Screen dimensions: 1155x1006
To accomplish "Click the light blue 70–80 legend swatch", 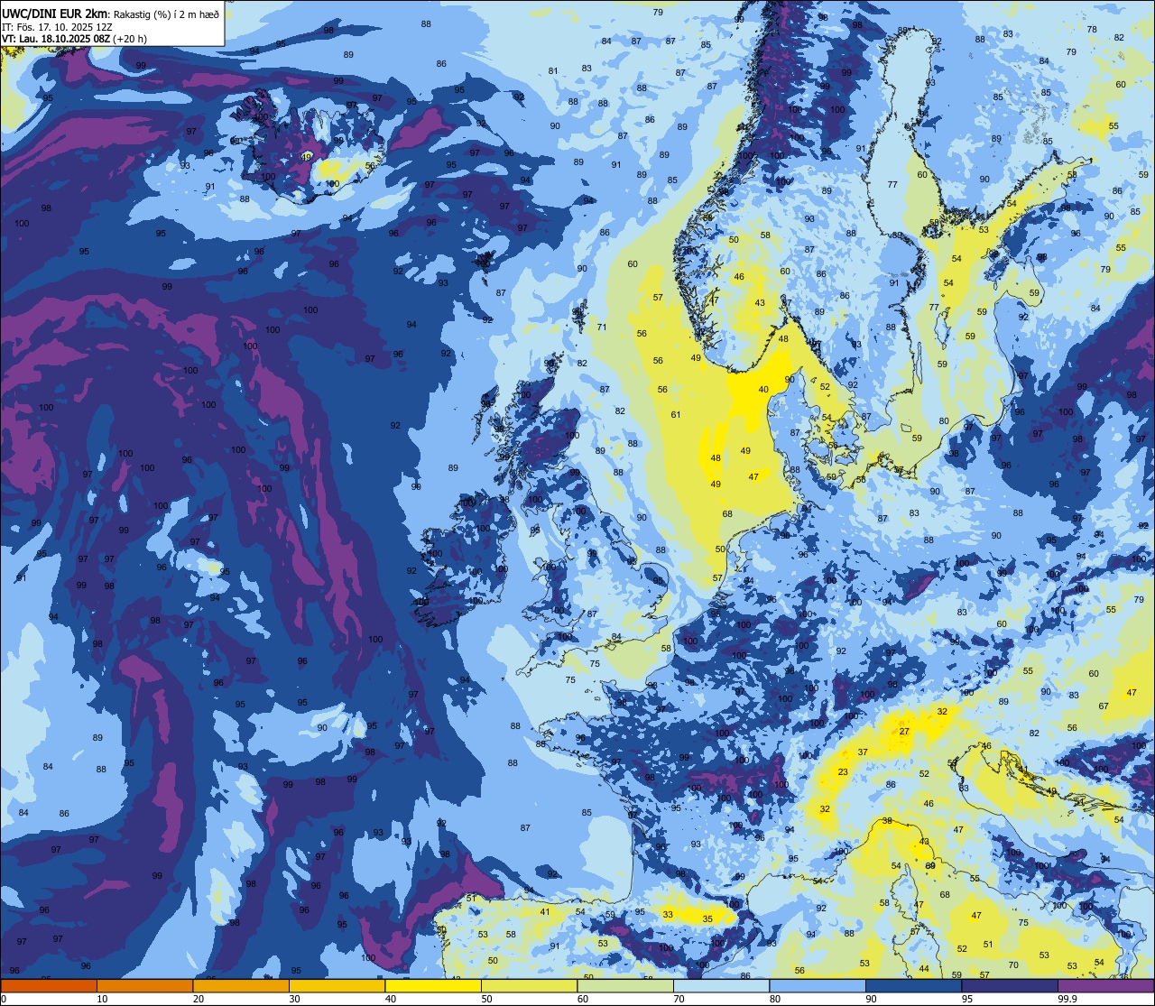I will (x=721, y=985).
